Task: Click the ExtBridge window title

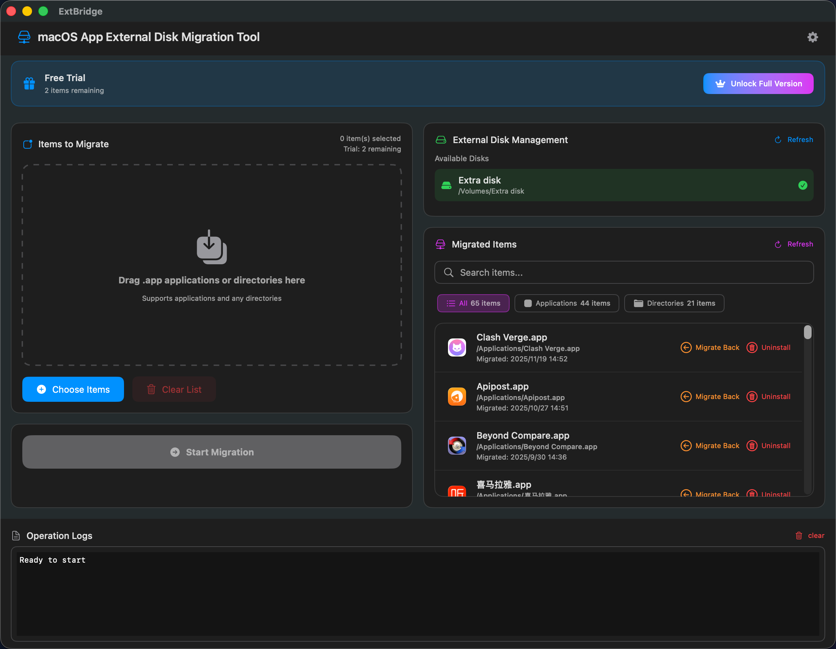Action: 80,11
